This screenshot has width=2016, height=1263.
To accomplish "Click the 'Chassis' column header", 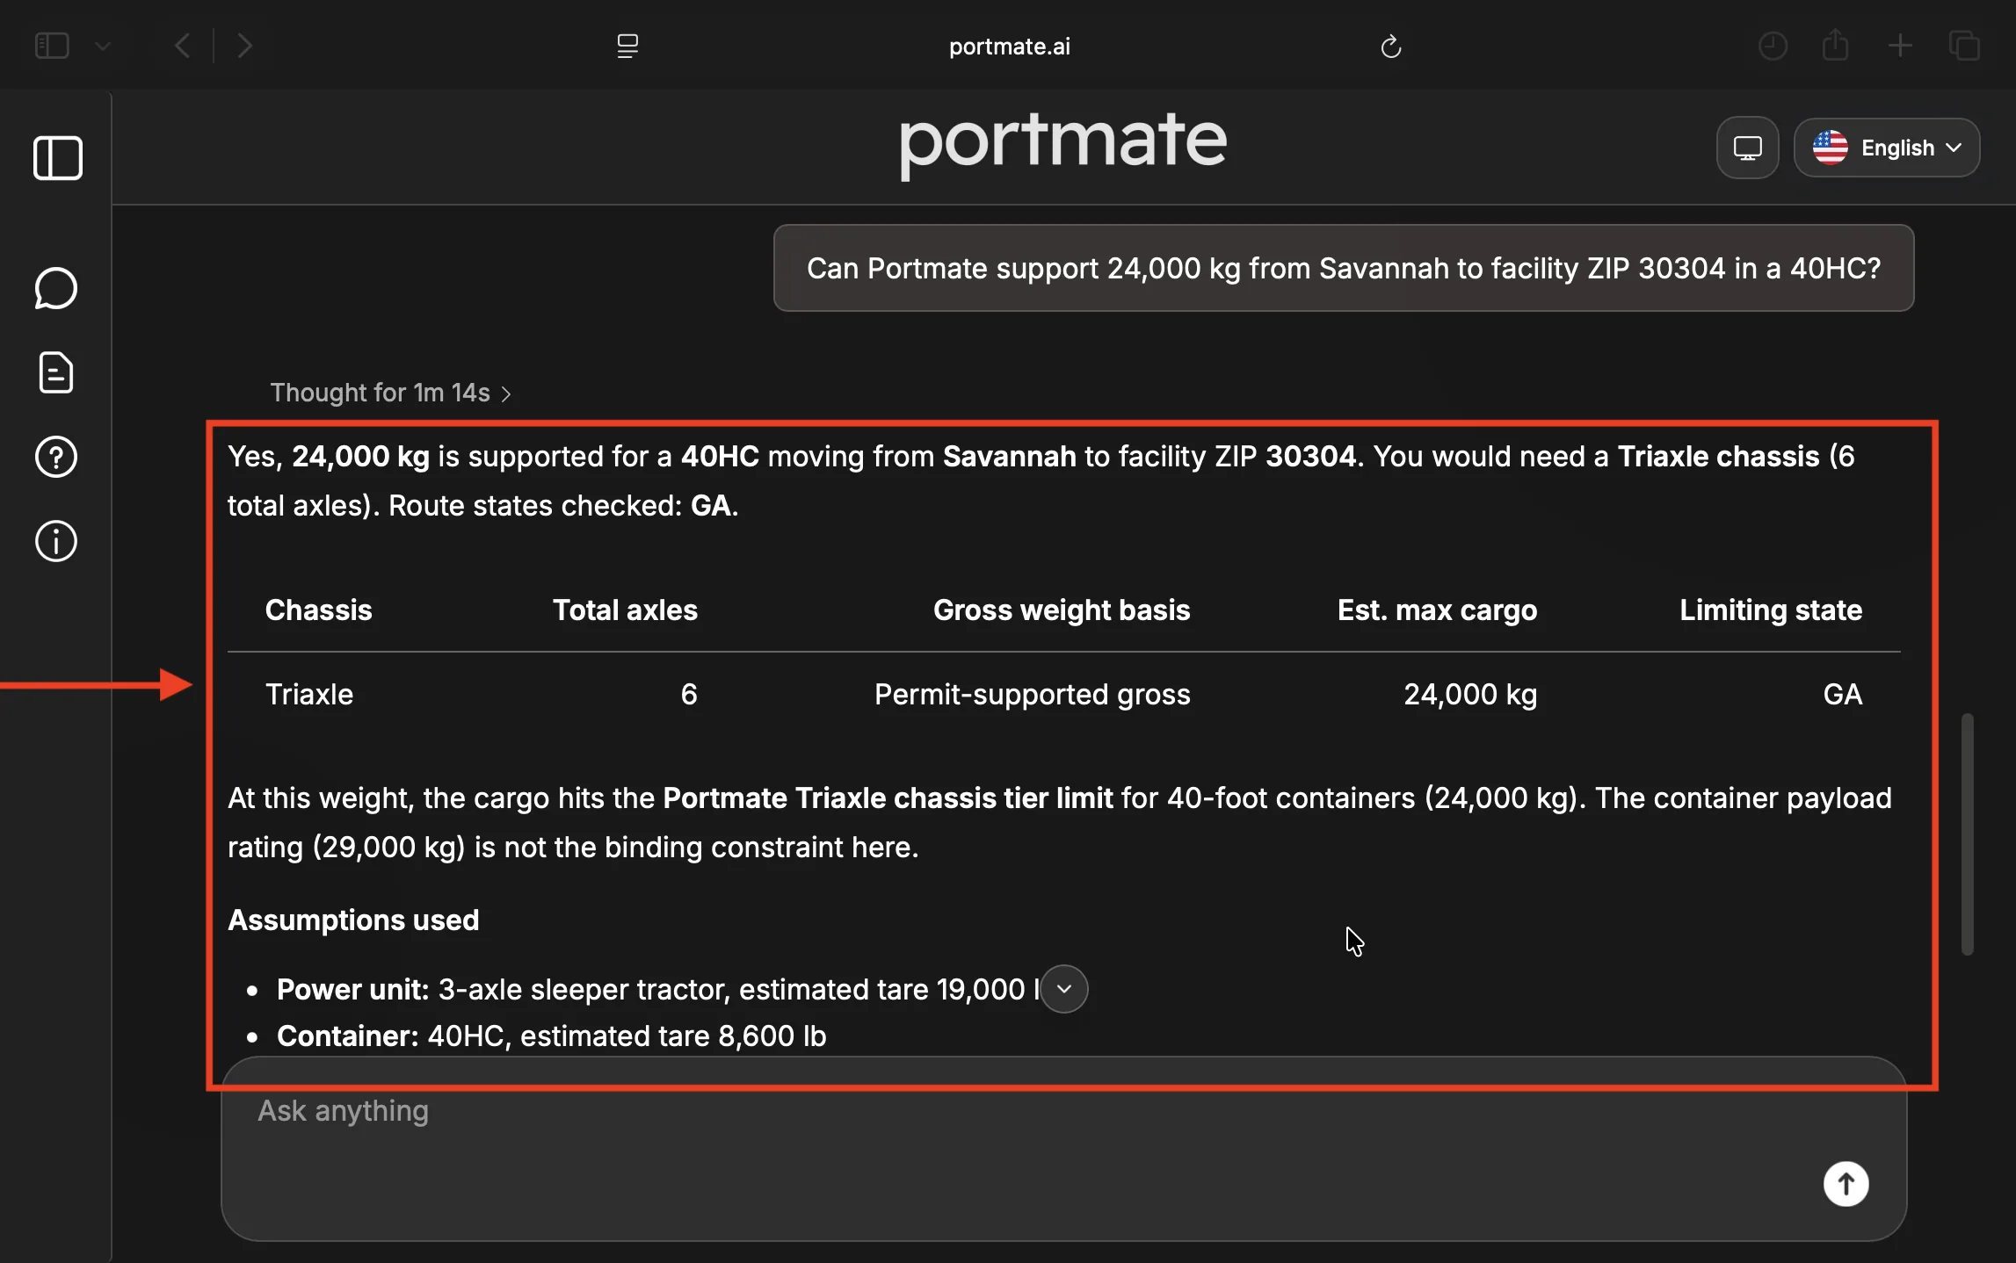I will pyautogui.click(x=318, y=610).
